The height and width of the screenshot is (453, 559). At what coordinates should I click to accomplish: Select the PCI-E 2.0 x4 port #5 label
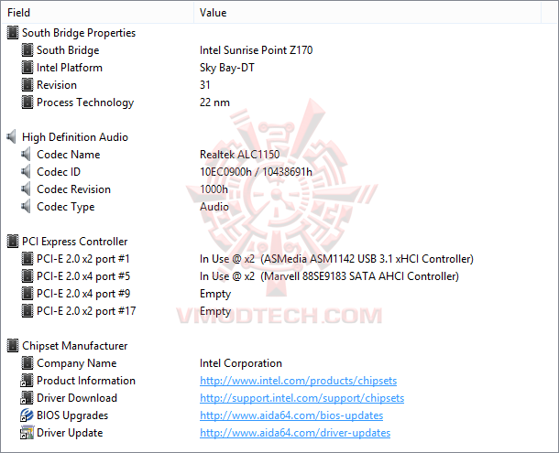pyautogui.click(x=83, y=276)
